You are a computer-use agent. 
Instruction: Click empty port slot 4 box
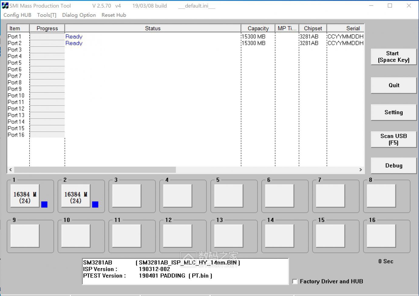(x=178, y=196)
